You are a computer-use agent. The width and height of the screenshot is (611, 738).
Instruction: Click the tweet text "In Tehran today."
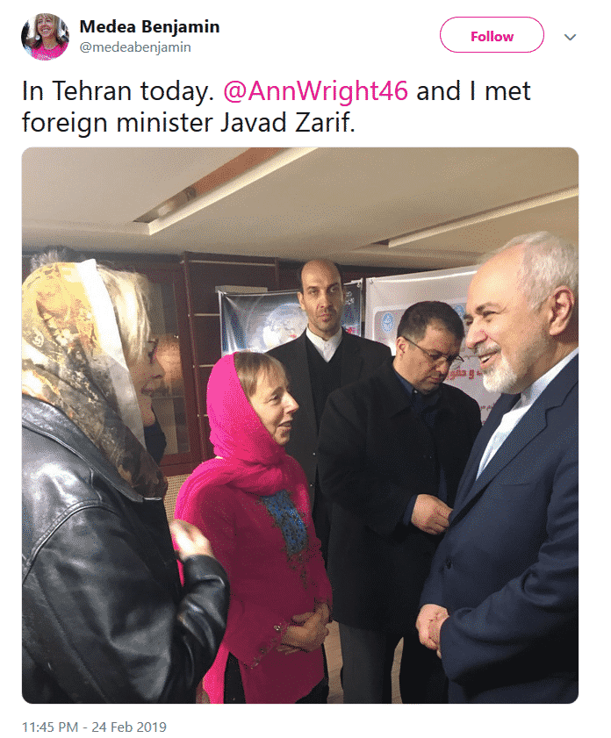118,90
